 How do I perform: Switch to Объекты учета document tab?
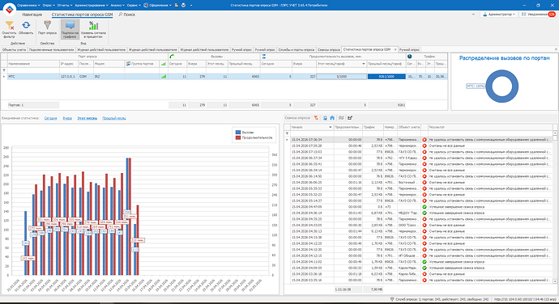[x=14, y=49]
